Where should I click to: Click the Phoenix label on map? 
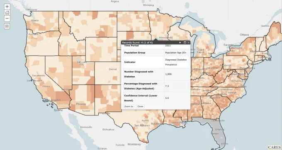(81, 104)
